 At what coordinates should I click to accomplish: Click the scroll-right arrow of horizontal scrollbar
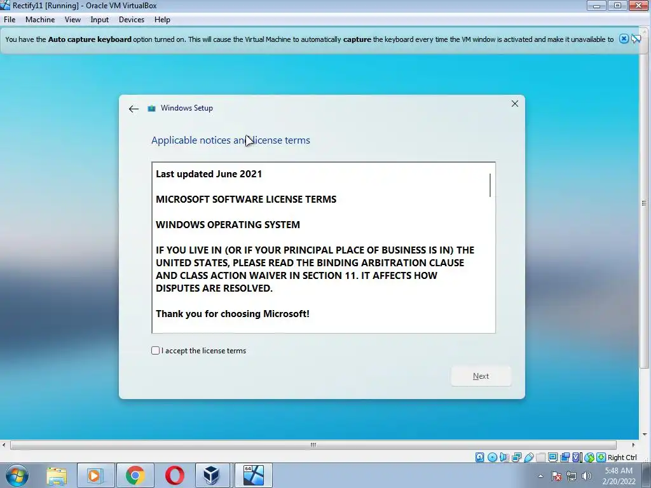point(634,445)
